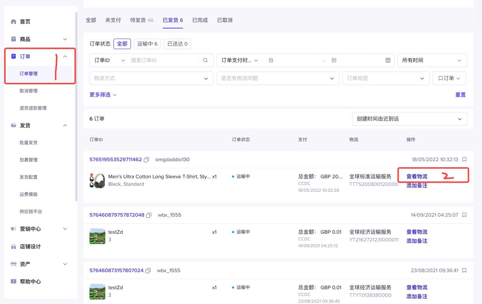Switch to the 待发货 46 tab

(142, 20)
